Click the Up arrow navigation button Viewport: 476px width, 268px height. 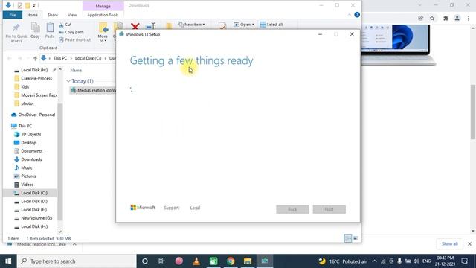[x=35, y=58]
